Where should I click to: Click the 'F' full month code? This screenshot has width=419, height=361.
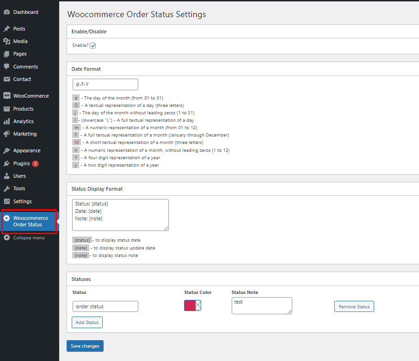coord(76,135)
